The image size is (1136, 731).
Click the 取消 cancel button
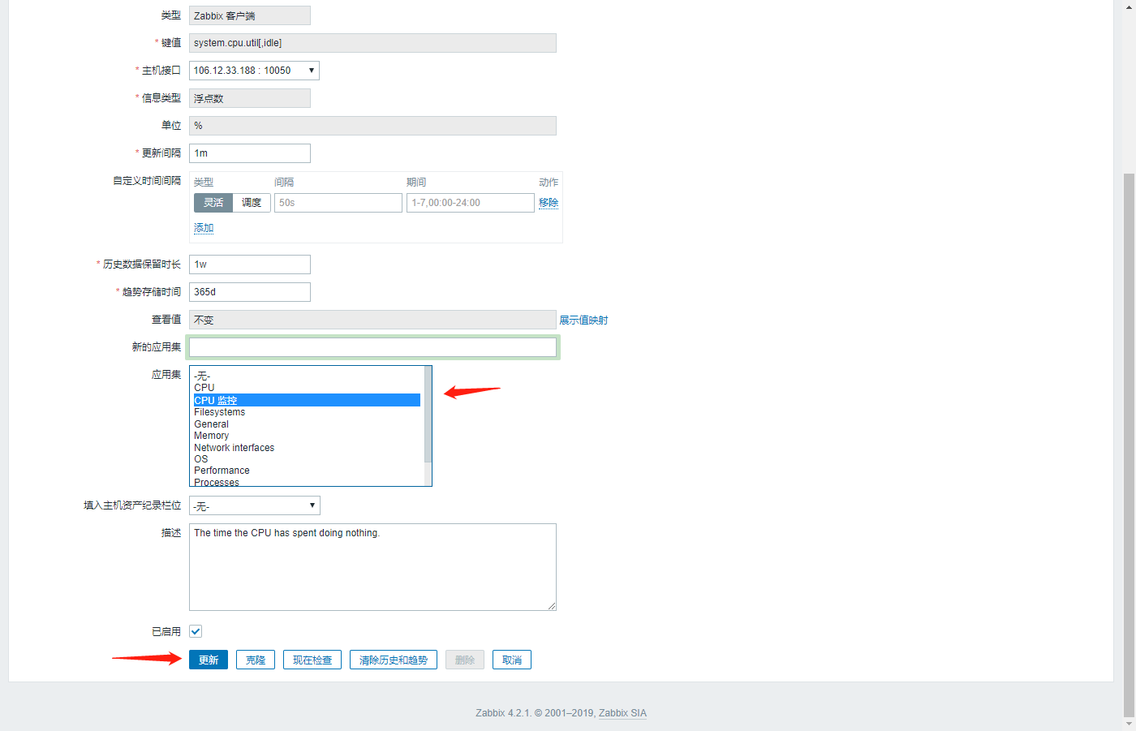coord(512,660)
